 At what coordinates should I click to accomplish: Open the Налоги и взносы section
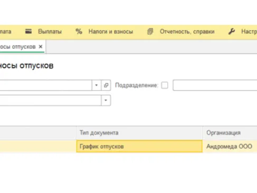(x=111, y=32)
